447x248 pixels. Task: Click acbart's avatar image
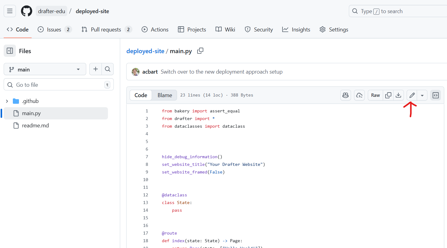pyautogui.click(x=135, y=72)
